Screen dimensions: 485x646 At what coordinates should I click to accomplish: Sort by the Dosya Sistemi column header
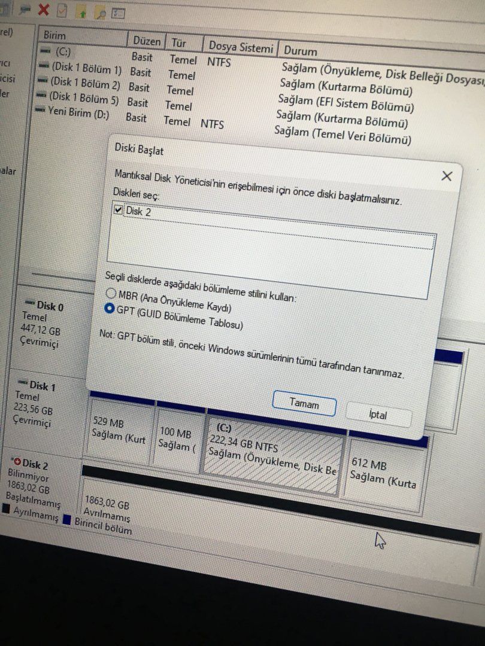point(241,47)
